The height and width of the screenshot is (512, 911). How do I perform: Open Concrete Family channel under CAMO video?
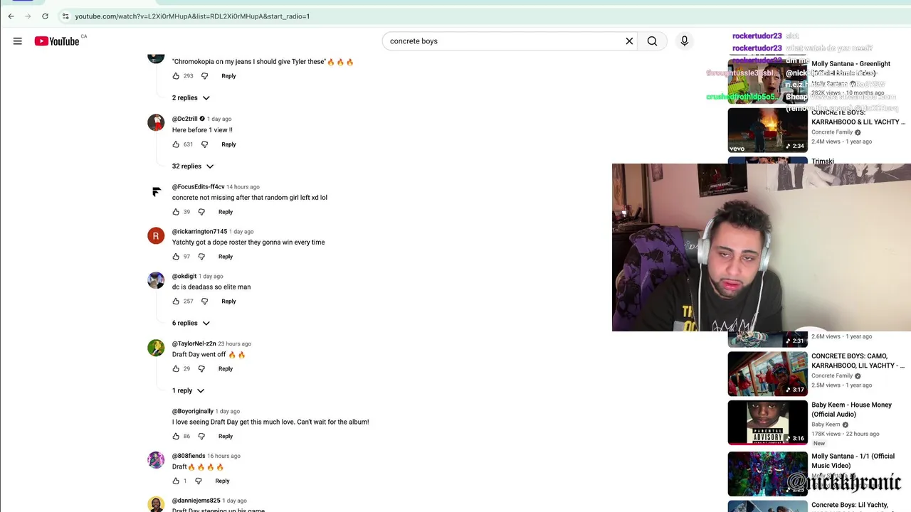pyautogui.click(x=832, y=376)
